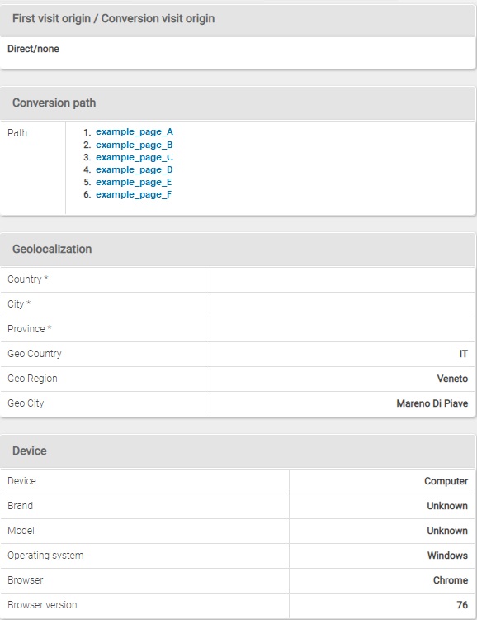The image size is (477, 620).
Task: Click the Browser version value 76
Action: pyautogui.click(x=462, y=605)
